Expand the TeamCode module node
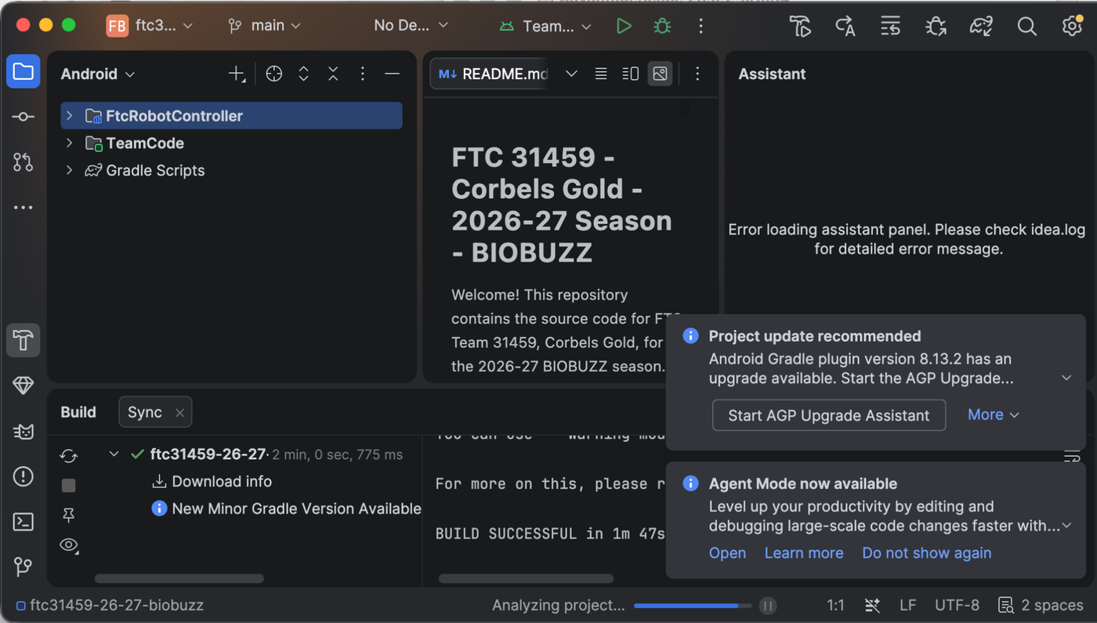 (69, 143)
